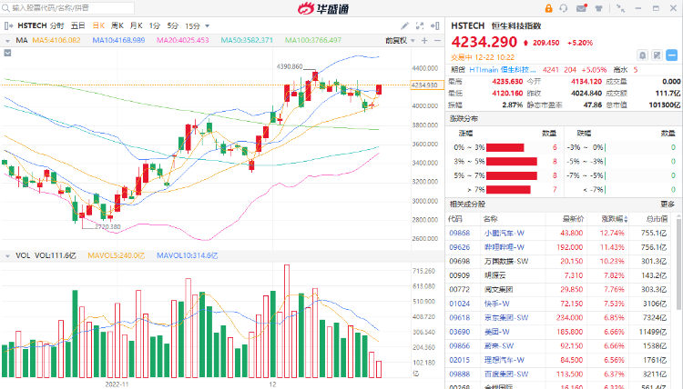683x389 pixels.
Task: Open stock 00772 阅文集团 row
Action: pyautogui.click(x=559, y=289)
